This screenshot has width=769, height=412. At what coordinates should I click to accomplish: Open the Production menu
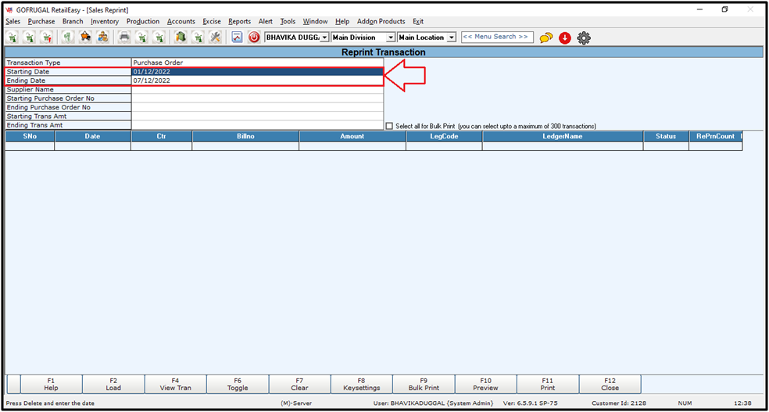click(x=143, y=22)
